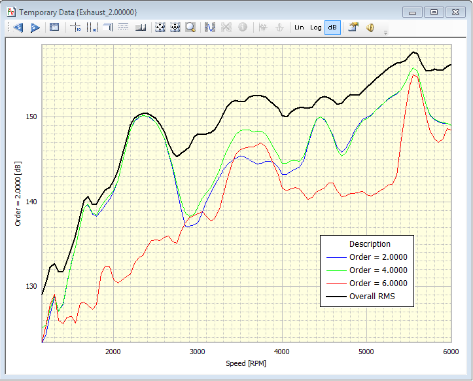Toggle the dB scale button
The height and width of the screenshot is (381, 473).
(332, 27)
